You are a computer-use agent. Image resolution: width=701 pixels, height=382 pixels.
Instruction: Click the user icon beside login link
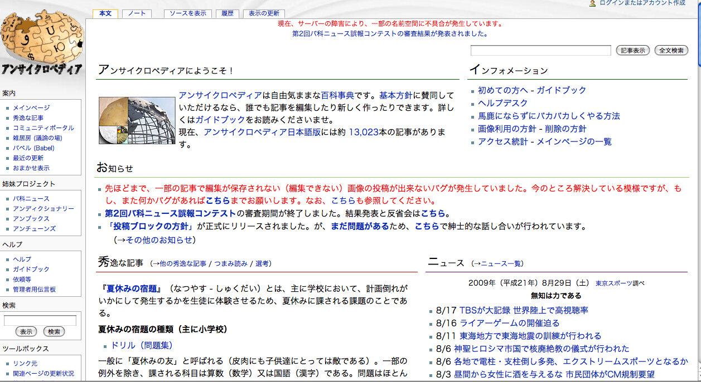click(592, 3)
